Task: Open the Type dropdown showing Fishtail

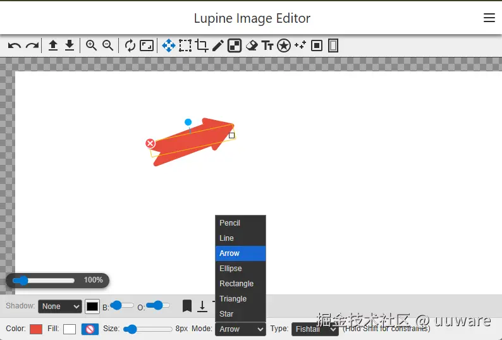Action: (315, 329)
